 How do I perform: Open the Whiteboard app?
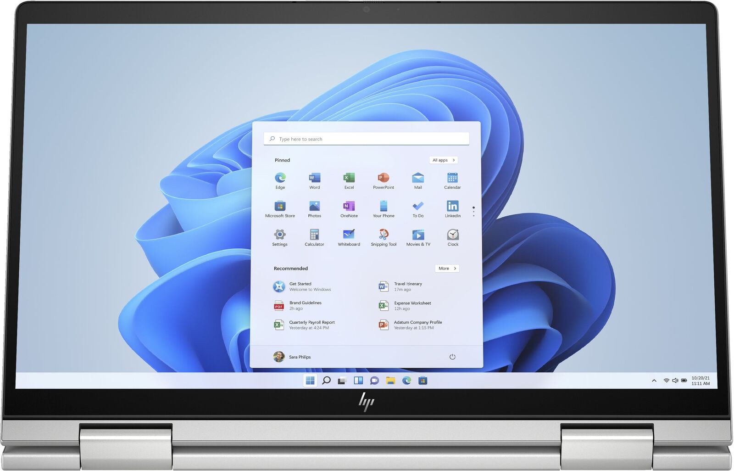pyautogui.click(x=349, y=237)
